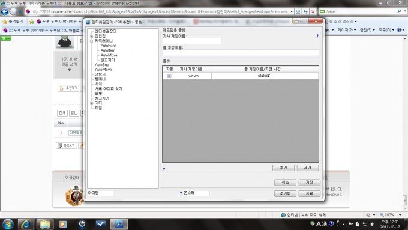Click the 저장 button
This screenshot has height=230, width=408.
click(x=310, y=183)
